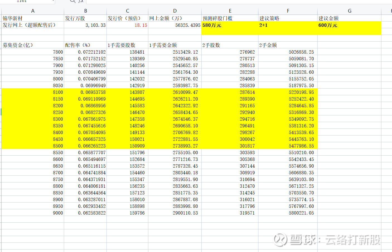Select the highlighted 300042 cell
The height and width of the screenshot is (252, 392).
pyautogui.click(x=230, y=139)
